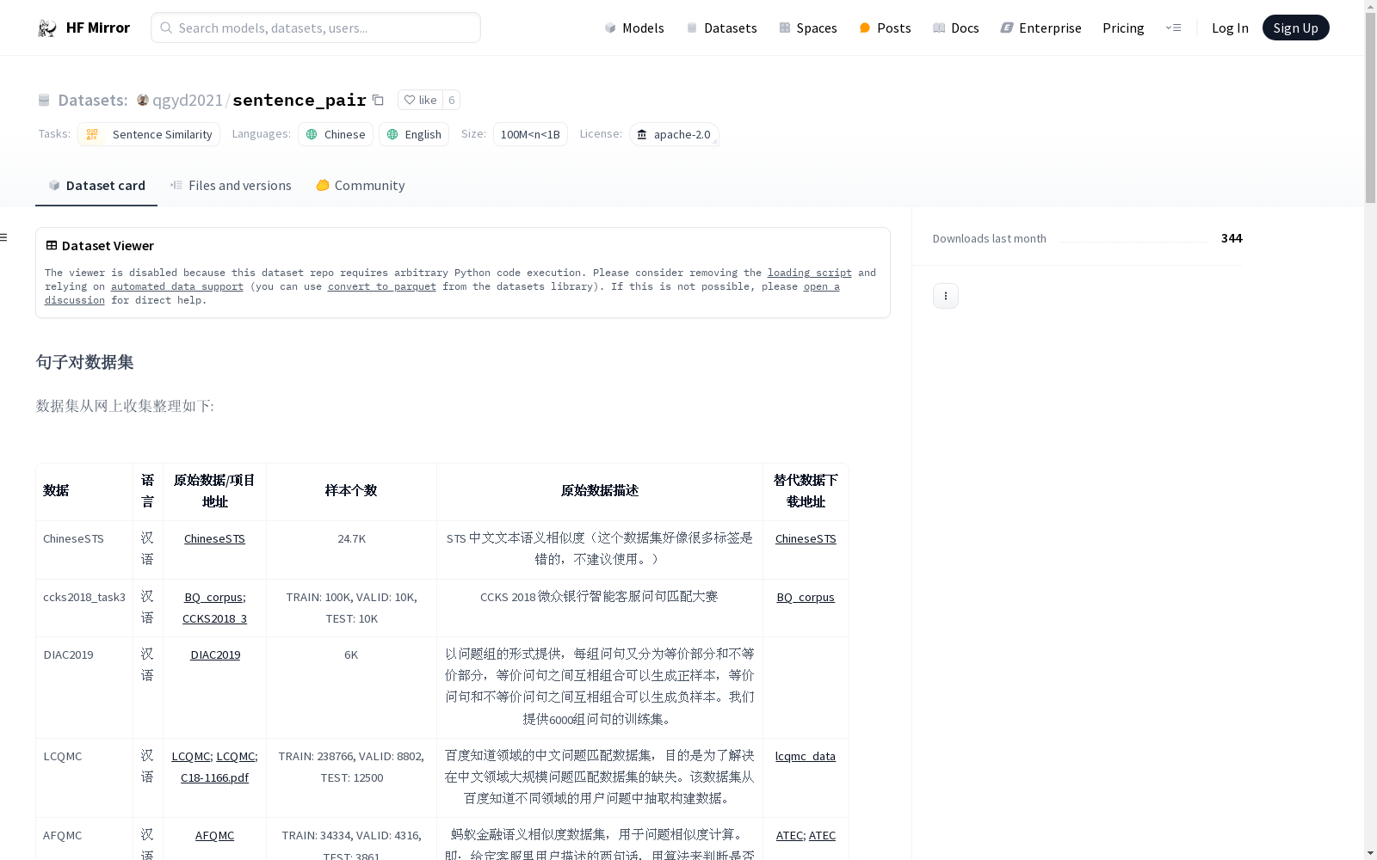Click the search magnifier icon
This screenshot has height=860, width=1377.
coord(166,28)
